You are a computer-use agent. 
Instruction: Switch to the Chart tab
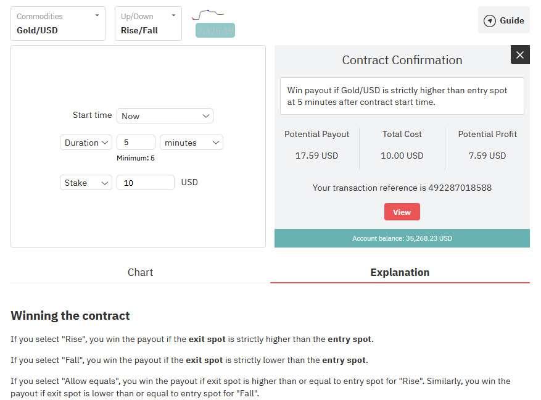point(140,272)
